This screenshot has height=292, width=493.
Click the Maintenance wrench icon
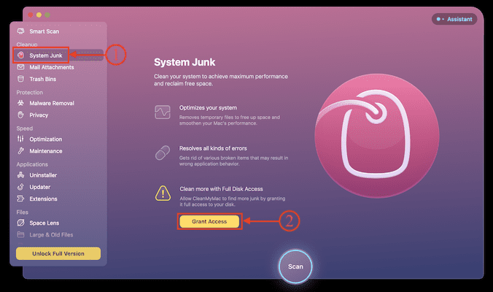click(20, 150)
